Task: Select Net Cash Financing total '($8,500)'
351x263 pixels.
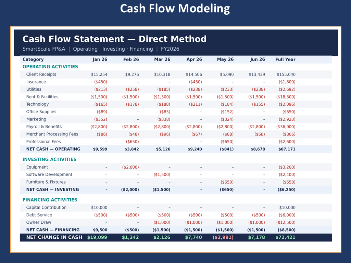Action: (x=287, y=230)
